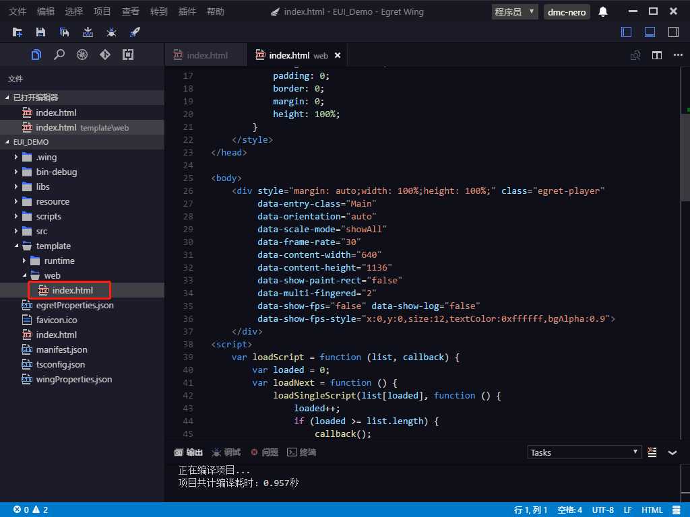Open manifest.json file

tap(82, 349)
